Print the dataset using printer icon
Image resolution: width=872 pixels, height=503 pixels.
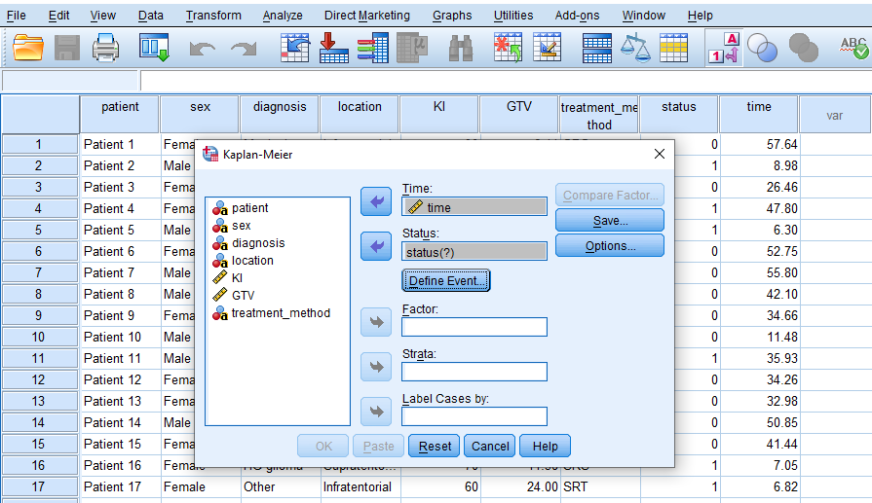(x=105, y=48)
